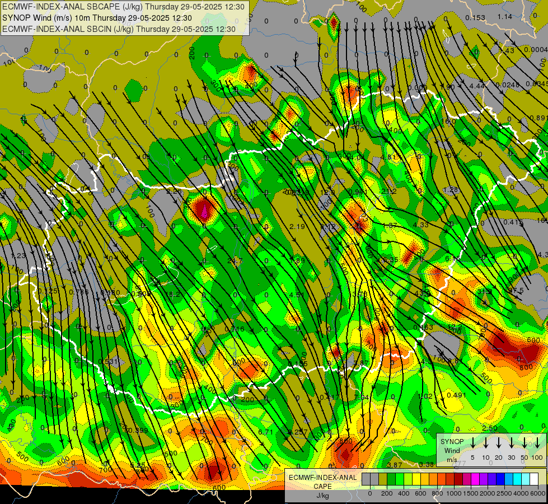Click the 20 m/s wind arrow in legend
The image size is (548, 504).
tap(499, 442)
